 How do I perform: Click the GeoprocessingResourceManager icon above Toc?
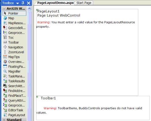click(x=5, y=33)
